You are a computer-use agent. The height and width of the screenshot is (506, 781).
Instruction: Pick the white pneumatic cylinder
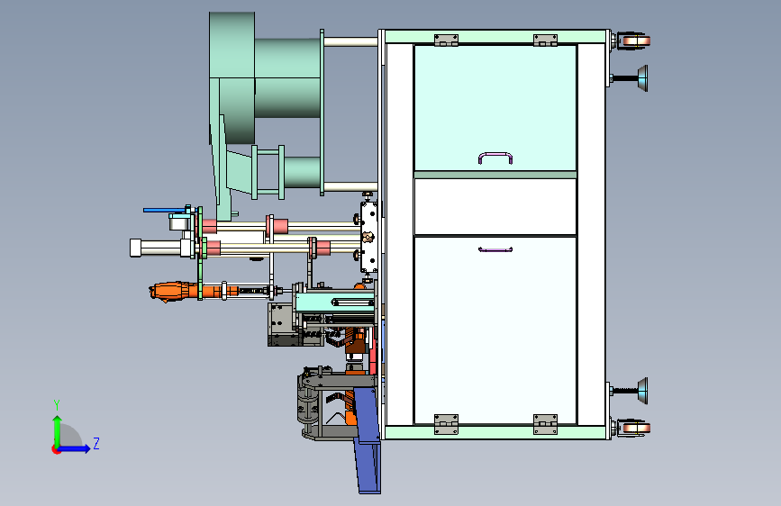click(162, 248)
